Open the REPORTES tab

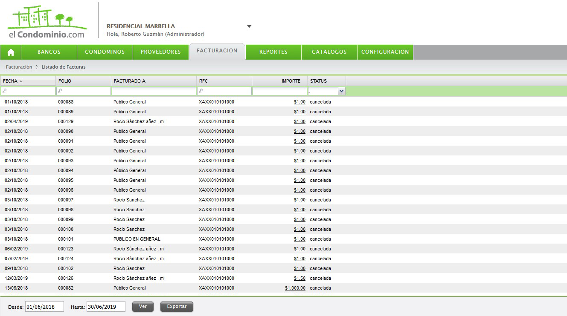[273, 52]
